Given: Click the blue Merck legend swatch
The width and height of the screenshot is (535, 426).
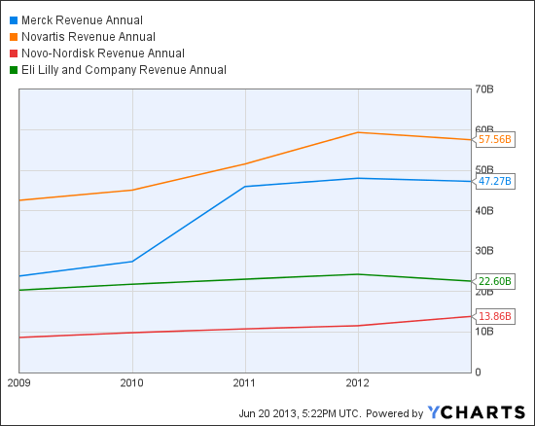Looking at the screenshot, I should coord(14,20).
